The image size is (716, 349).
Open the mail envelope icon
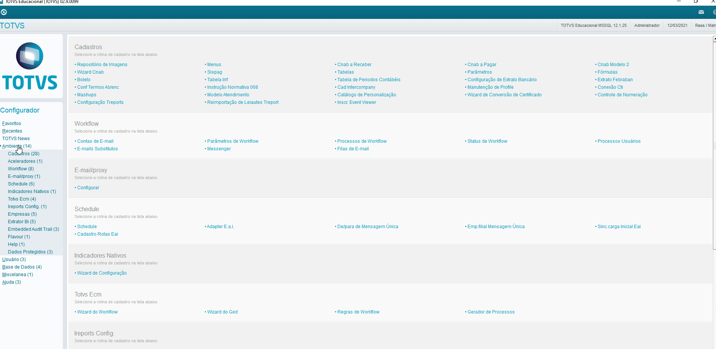point(701,12)
